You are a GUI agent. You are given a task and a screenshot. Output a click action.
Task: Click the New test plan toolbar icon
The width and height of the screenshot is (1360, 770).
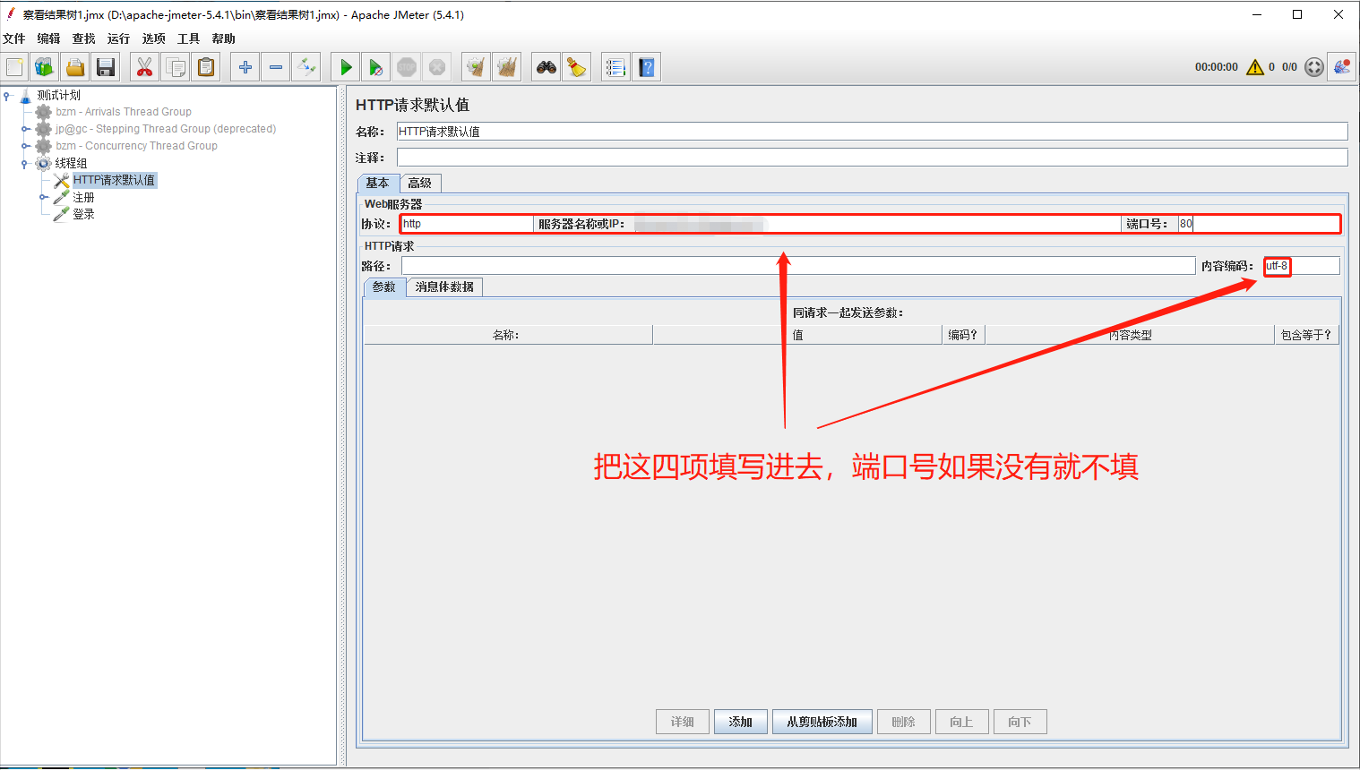point(14,67)
